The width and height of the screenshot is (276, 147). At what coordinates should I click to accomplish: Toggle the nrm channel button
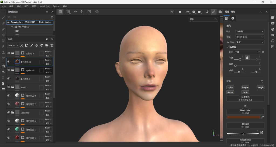point(245,92)
